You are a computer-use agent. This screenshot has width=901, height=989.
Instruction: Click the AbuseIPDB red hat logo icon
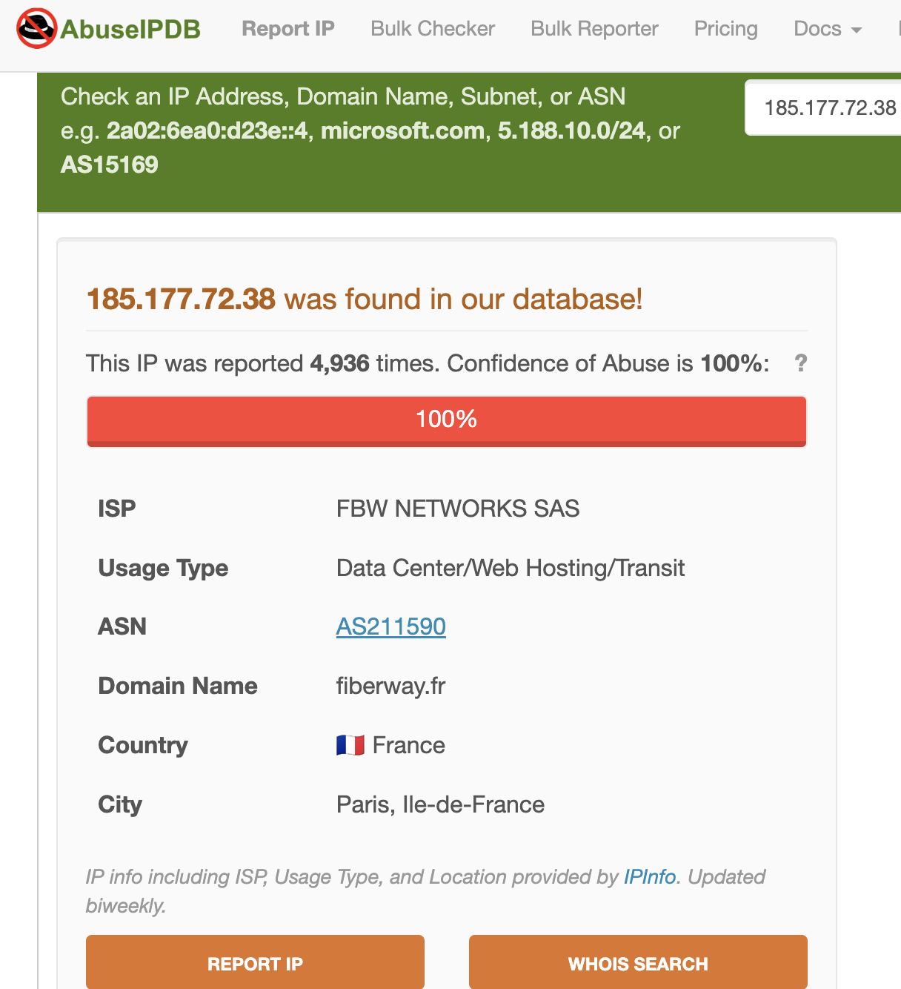36,29
